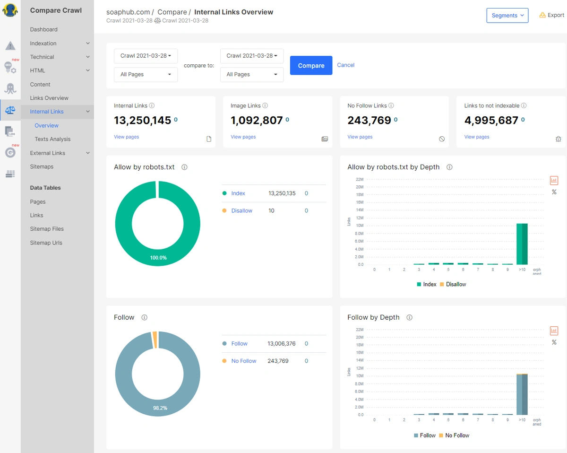567x453 pixels.
Task: Click the green Index donut chart segment
Action: (x=123, y=224)
